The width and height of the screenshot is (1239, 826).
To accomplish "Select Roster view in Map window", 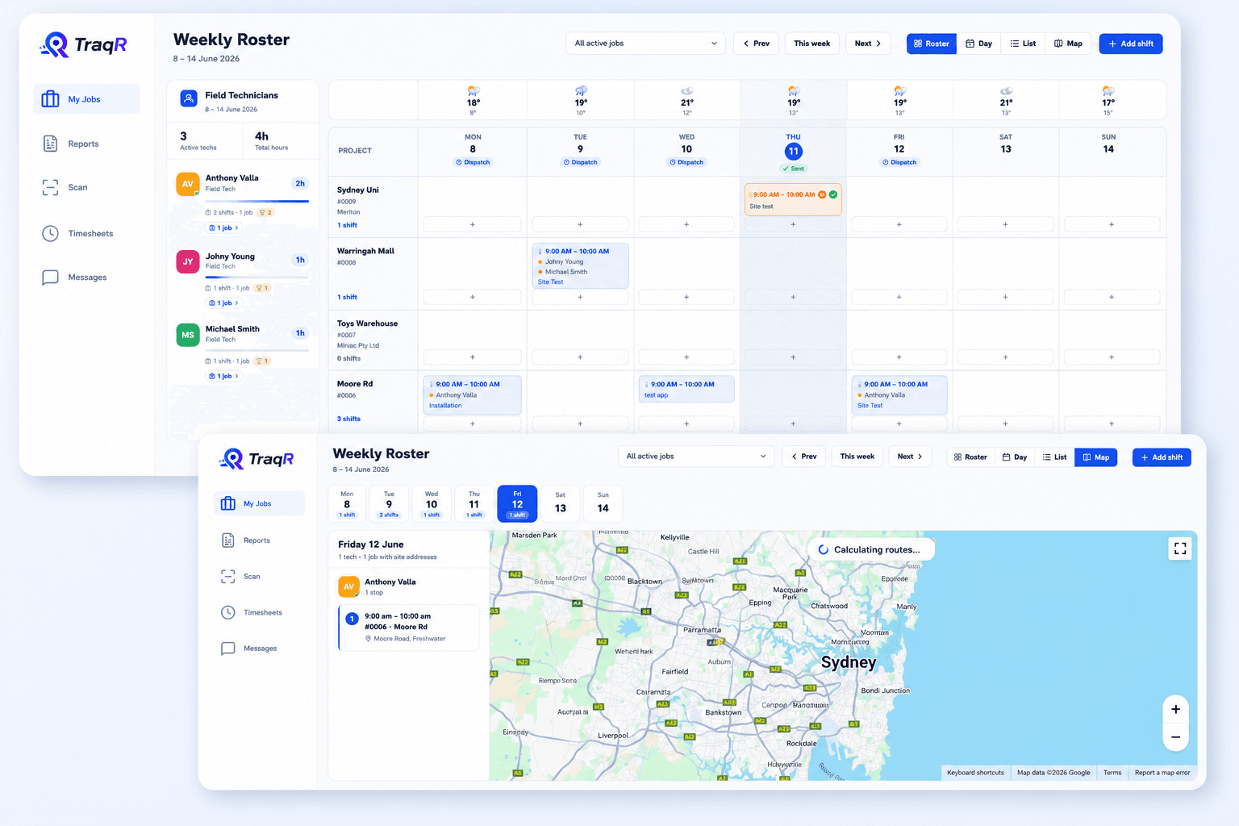I will tap(970, 457).
